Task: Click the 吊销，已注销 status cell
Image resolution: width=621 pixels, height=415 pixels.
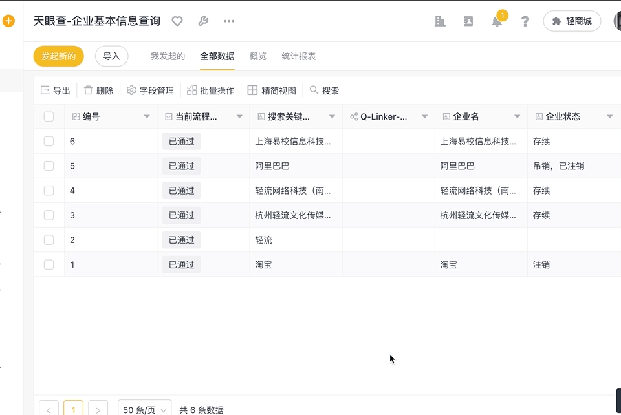Action: click(x=558, y=165)
